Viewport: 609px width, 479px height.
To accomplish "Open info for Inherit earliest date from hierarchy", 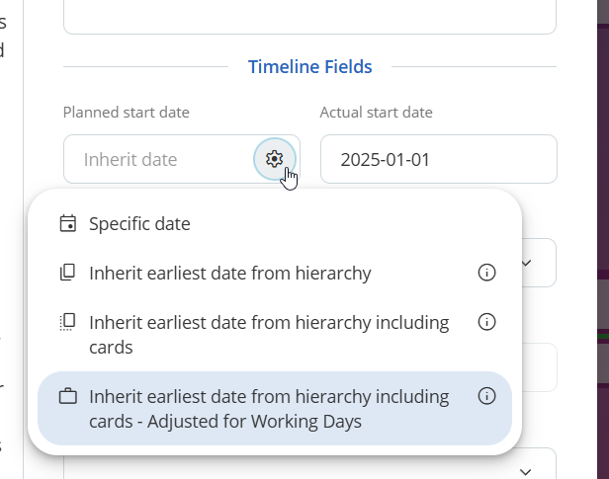I will (486, 273).
